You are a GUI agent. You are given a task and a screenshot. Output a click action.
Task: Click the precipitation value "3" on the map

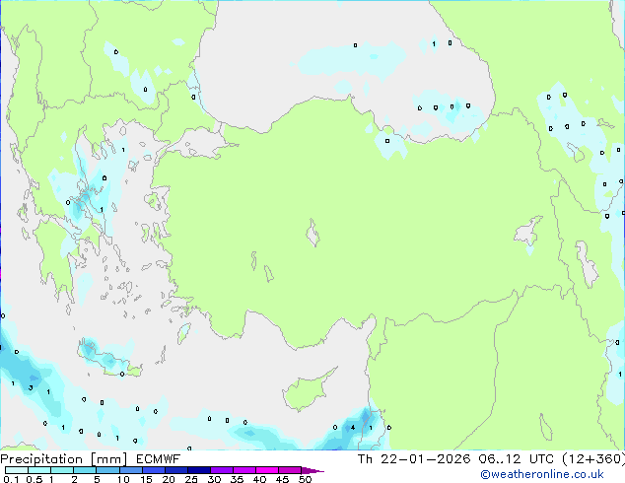(31, 387)
